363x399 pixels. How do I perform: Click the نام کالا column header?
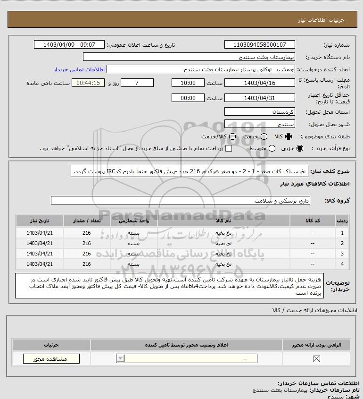point(223,221)
